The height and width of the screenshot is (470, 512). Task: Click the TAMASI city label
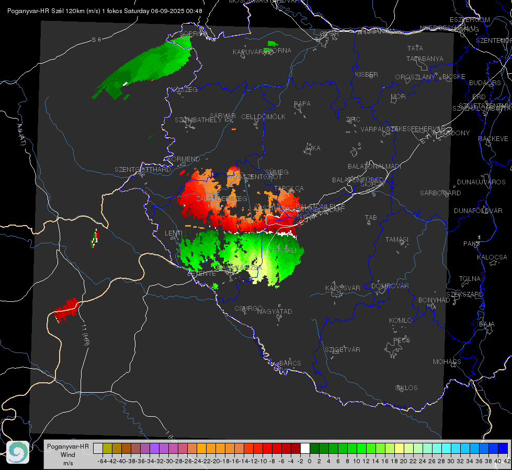(x=397, y=239)
